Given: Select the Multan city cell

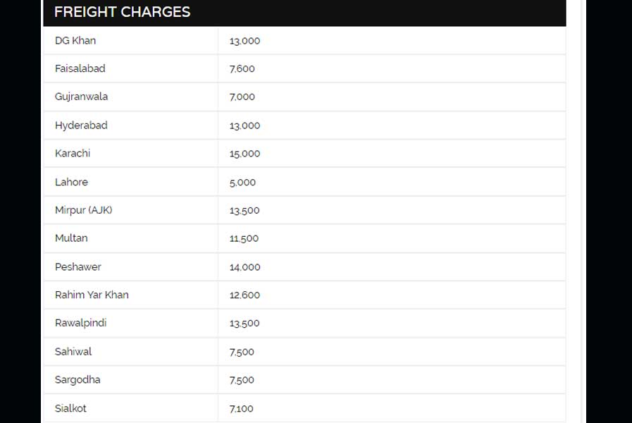Looking at the screenshot, I should point(71,238).
